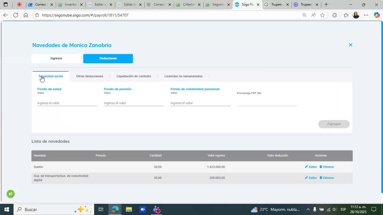
Task: Close the Siigo Nube browser tab
Action: (x=258, y=4)
